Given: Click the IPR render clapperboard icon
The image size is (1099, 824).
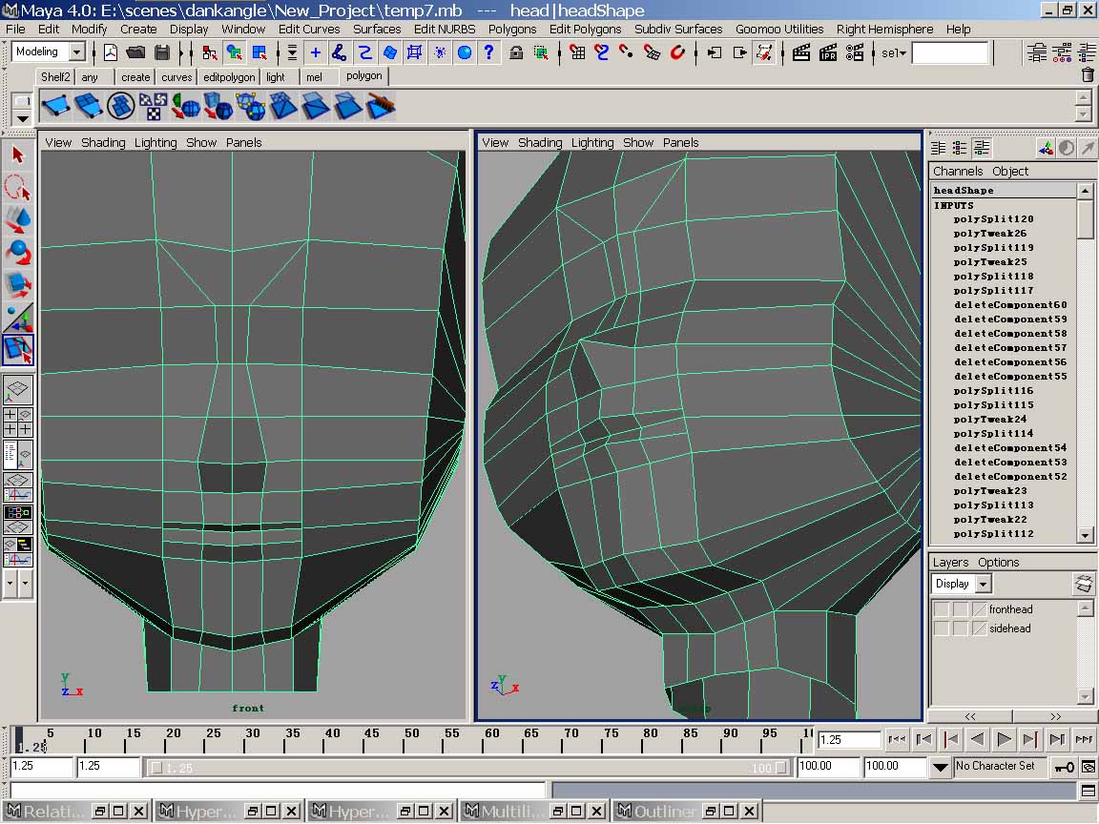Looking at the screenshot, I should (x=828, y=53).
